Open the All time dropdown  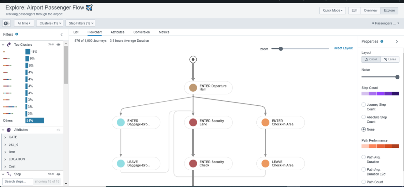point(24,23)
